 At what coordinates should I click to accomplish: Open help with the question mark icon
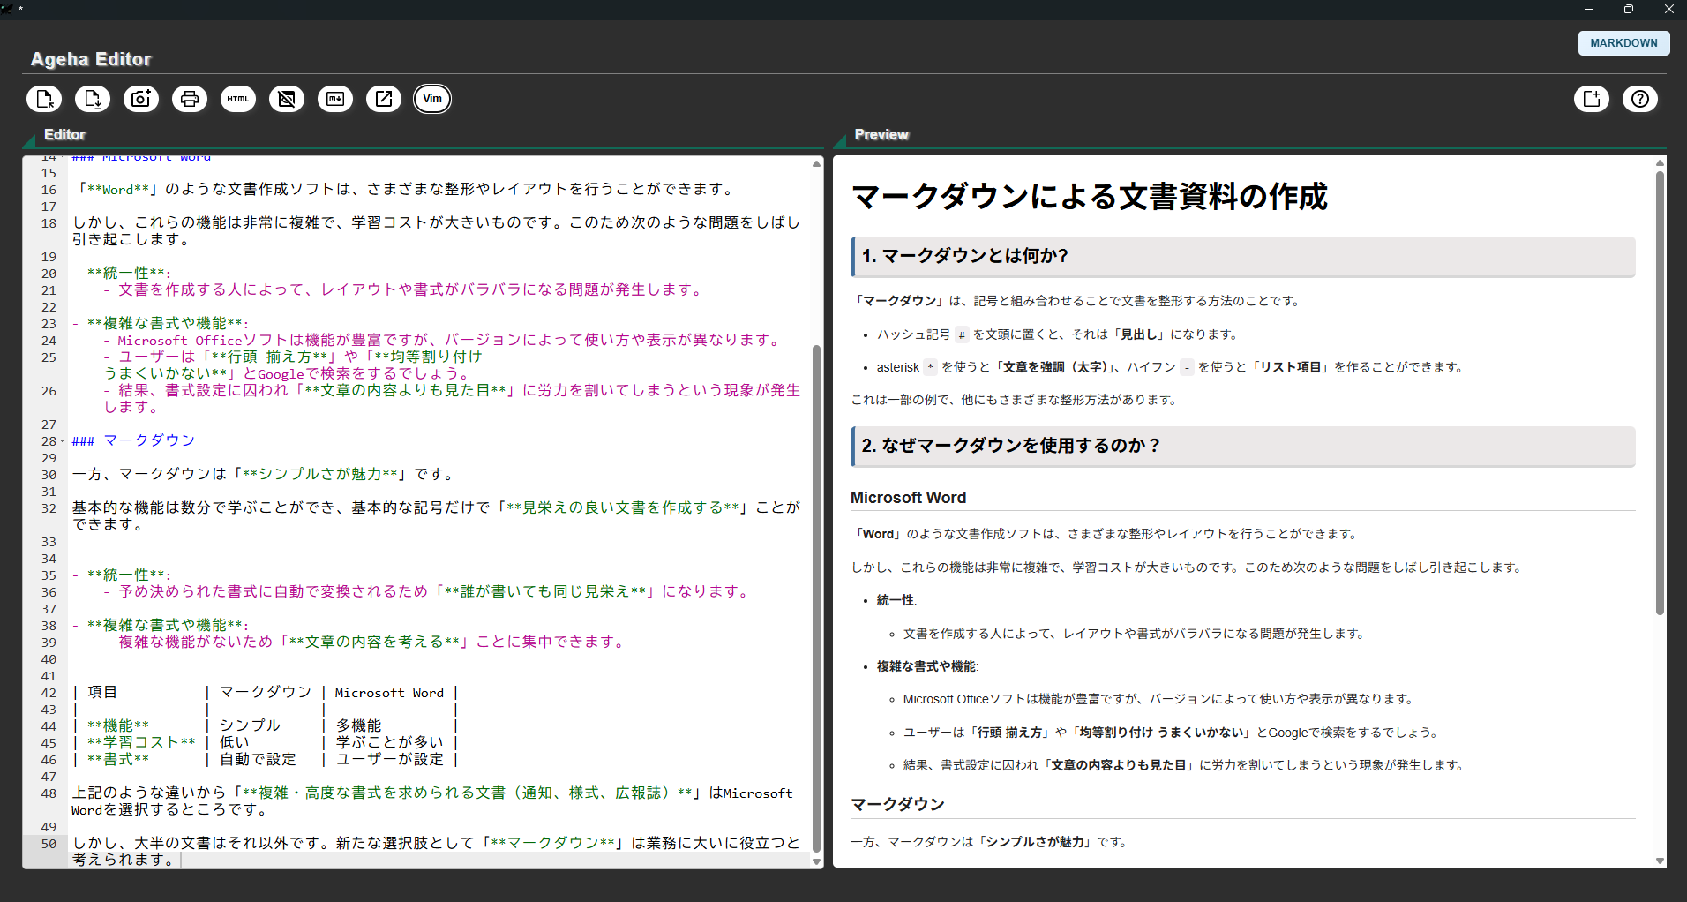click(x=1640, y=99)
